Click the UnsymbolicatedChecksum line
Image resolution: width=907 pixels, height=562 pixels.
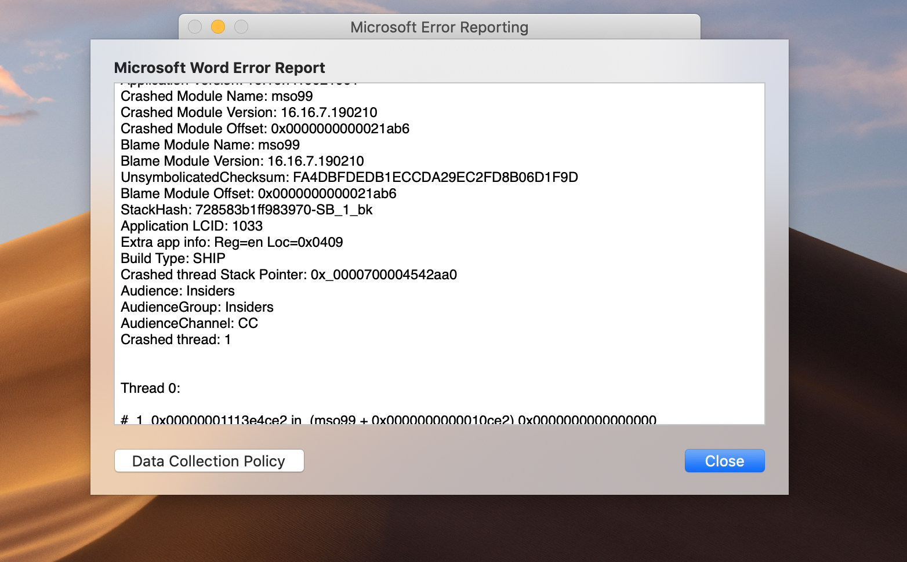click(x=349, y=177)
